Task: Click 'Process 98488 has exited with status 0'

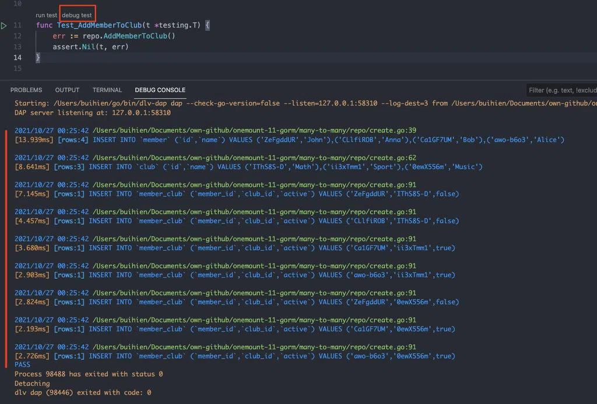Action: pos(89,374)
